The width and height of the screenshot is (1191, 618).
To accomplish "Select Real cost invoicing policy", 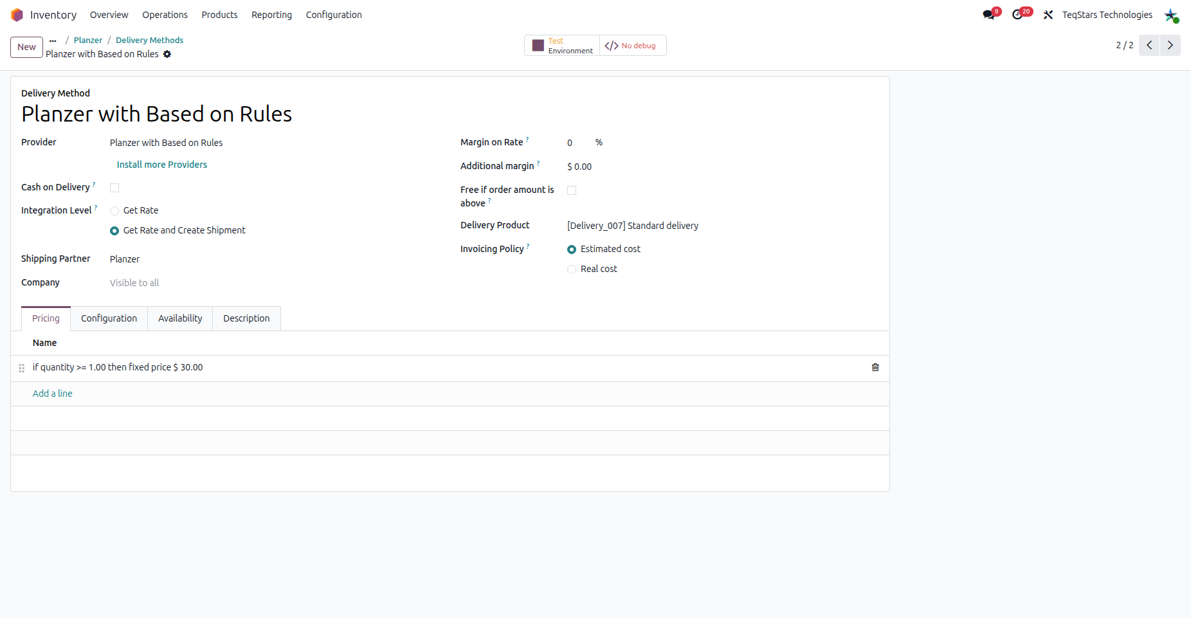I will coord(572,269).
